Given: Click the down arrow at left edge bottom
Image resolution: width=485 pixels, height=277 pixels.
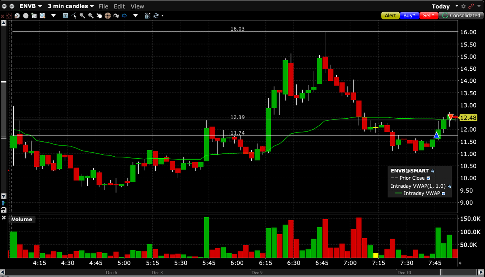Looking at the screenshot, I should point(4,196).
